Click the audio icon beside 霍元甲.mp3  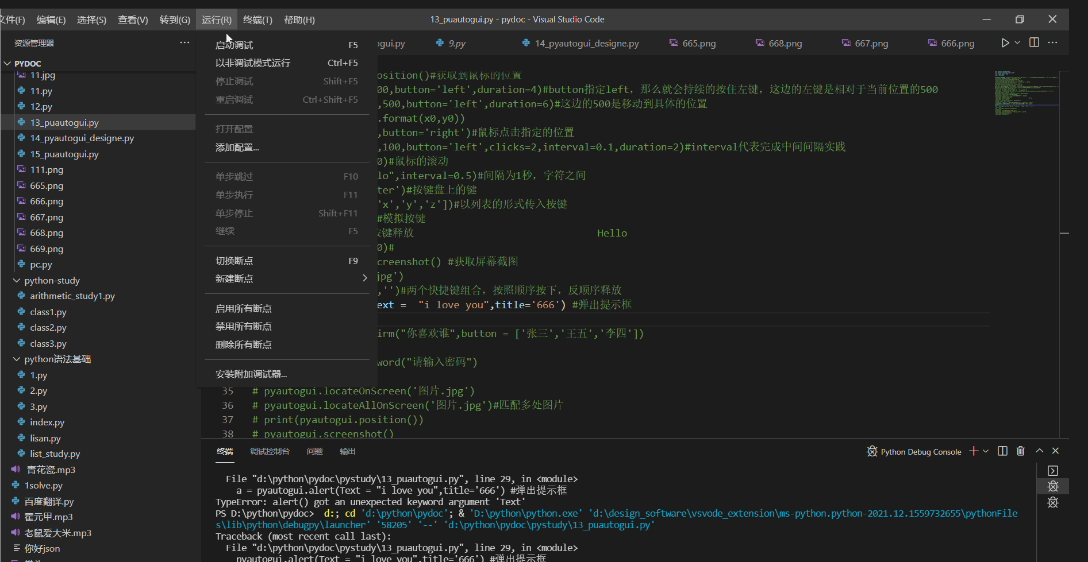point(16,517)
